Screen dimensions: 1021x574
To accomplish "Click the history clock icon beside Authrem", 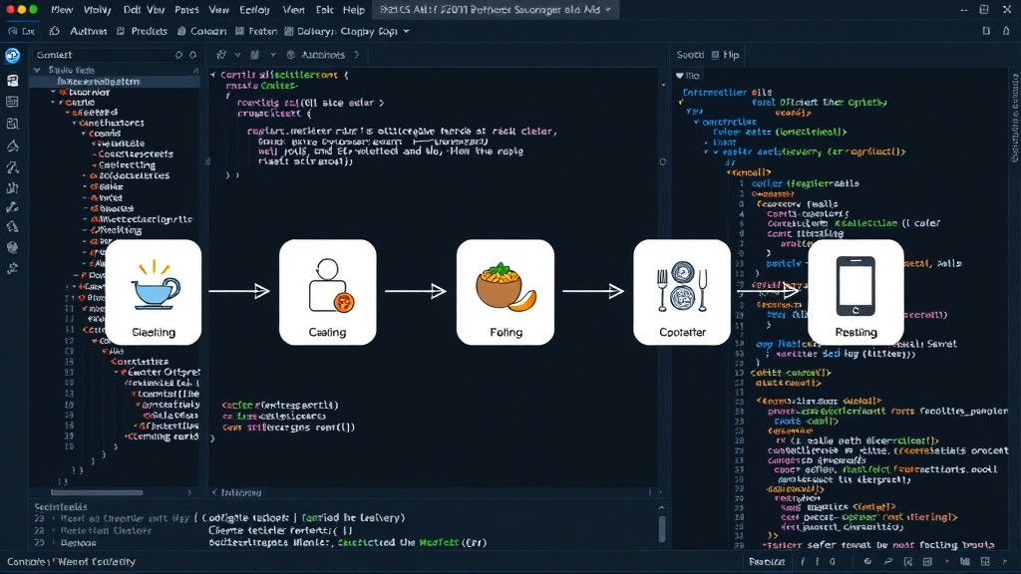I will 54,31.
